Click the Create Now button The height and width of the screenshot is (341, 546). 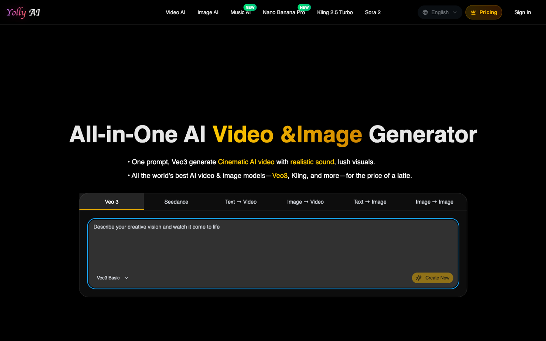(432, 278)
